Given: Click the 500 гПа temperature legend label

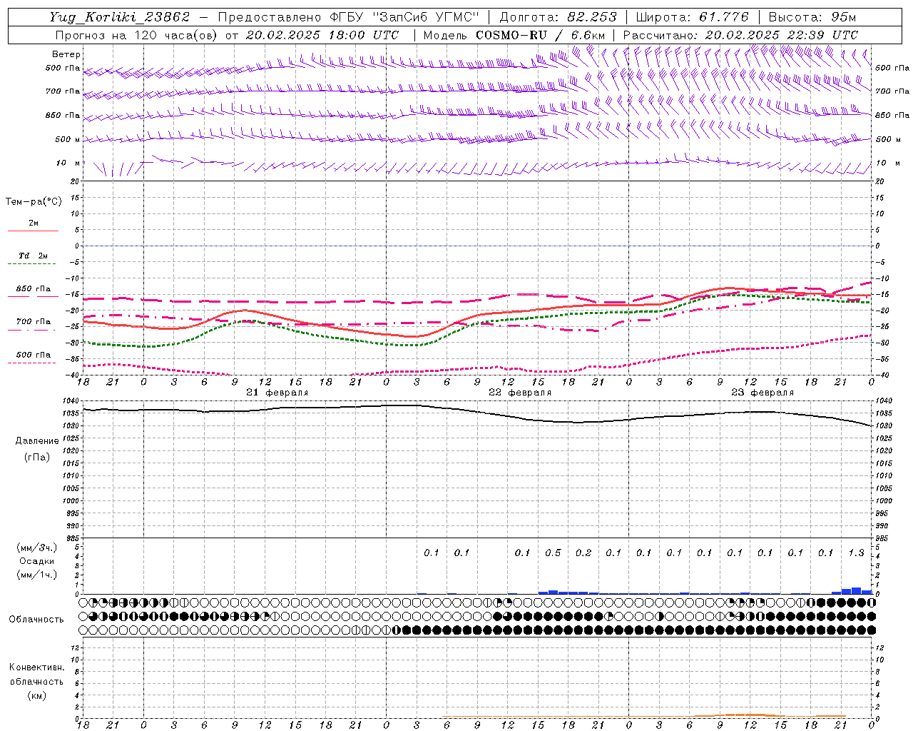Looking at the screenshot, I should pyautogui.click(x=34, y=355).
